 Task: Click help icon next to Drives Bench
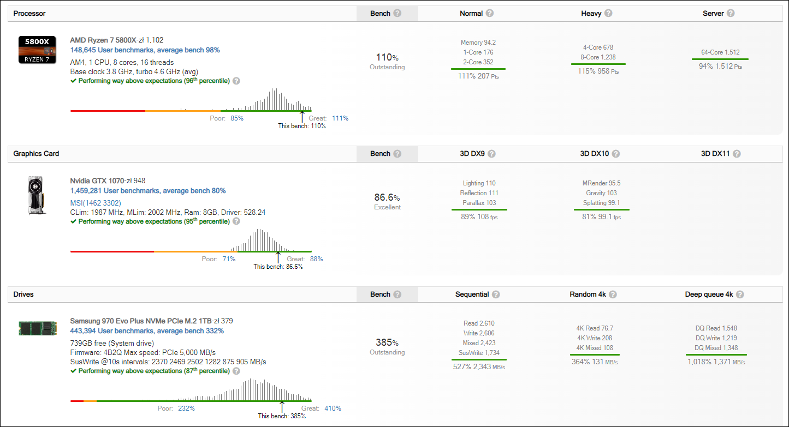coord(397,294)
